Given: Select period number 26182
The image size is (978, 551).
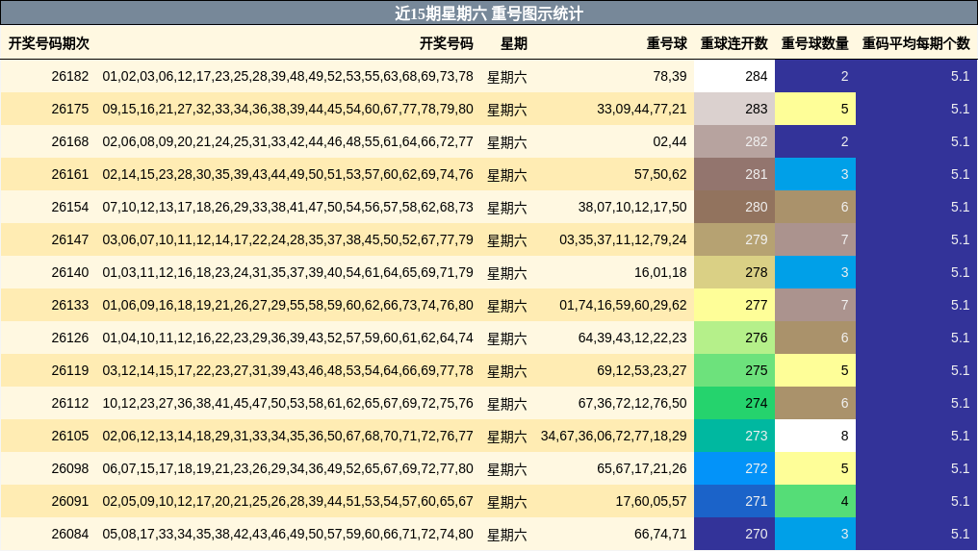Looking at the screenshot, I should [x=70, y=76].
